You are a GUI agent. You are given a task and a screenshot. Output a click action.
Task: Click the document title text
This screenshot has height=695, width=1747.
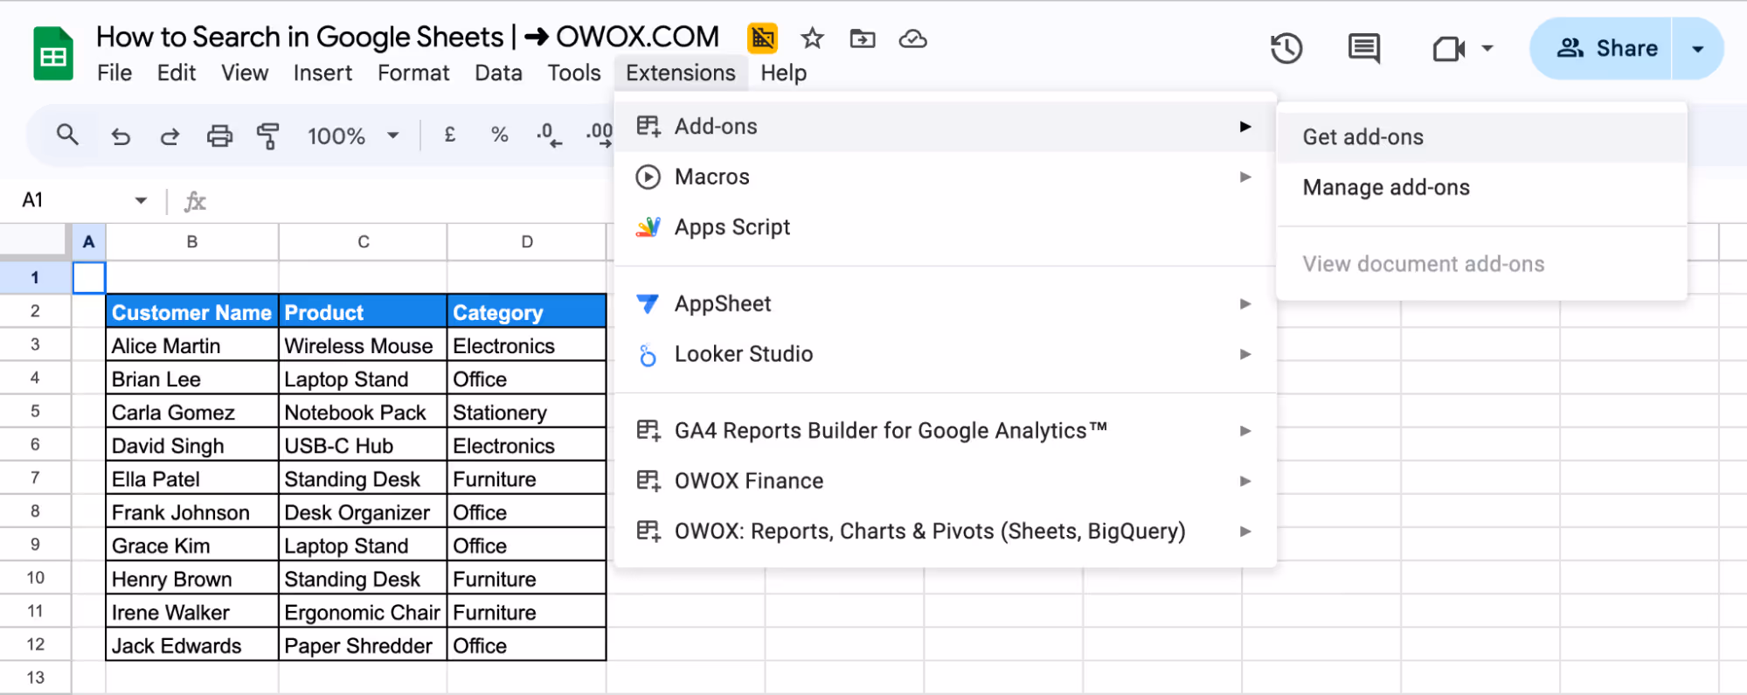click(x=407, y=37)
